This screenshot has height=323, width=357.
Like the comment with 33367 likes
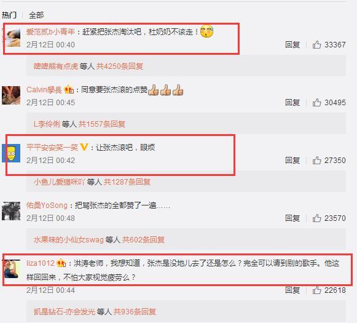[x=316, y=44]
